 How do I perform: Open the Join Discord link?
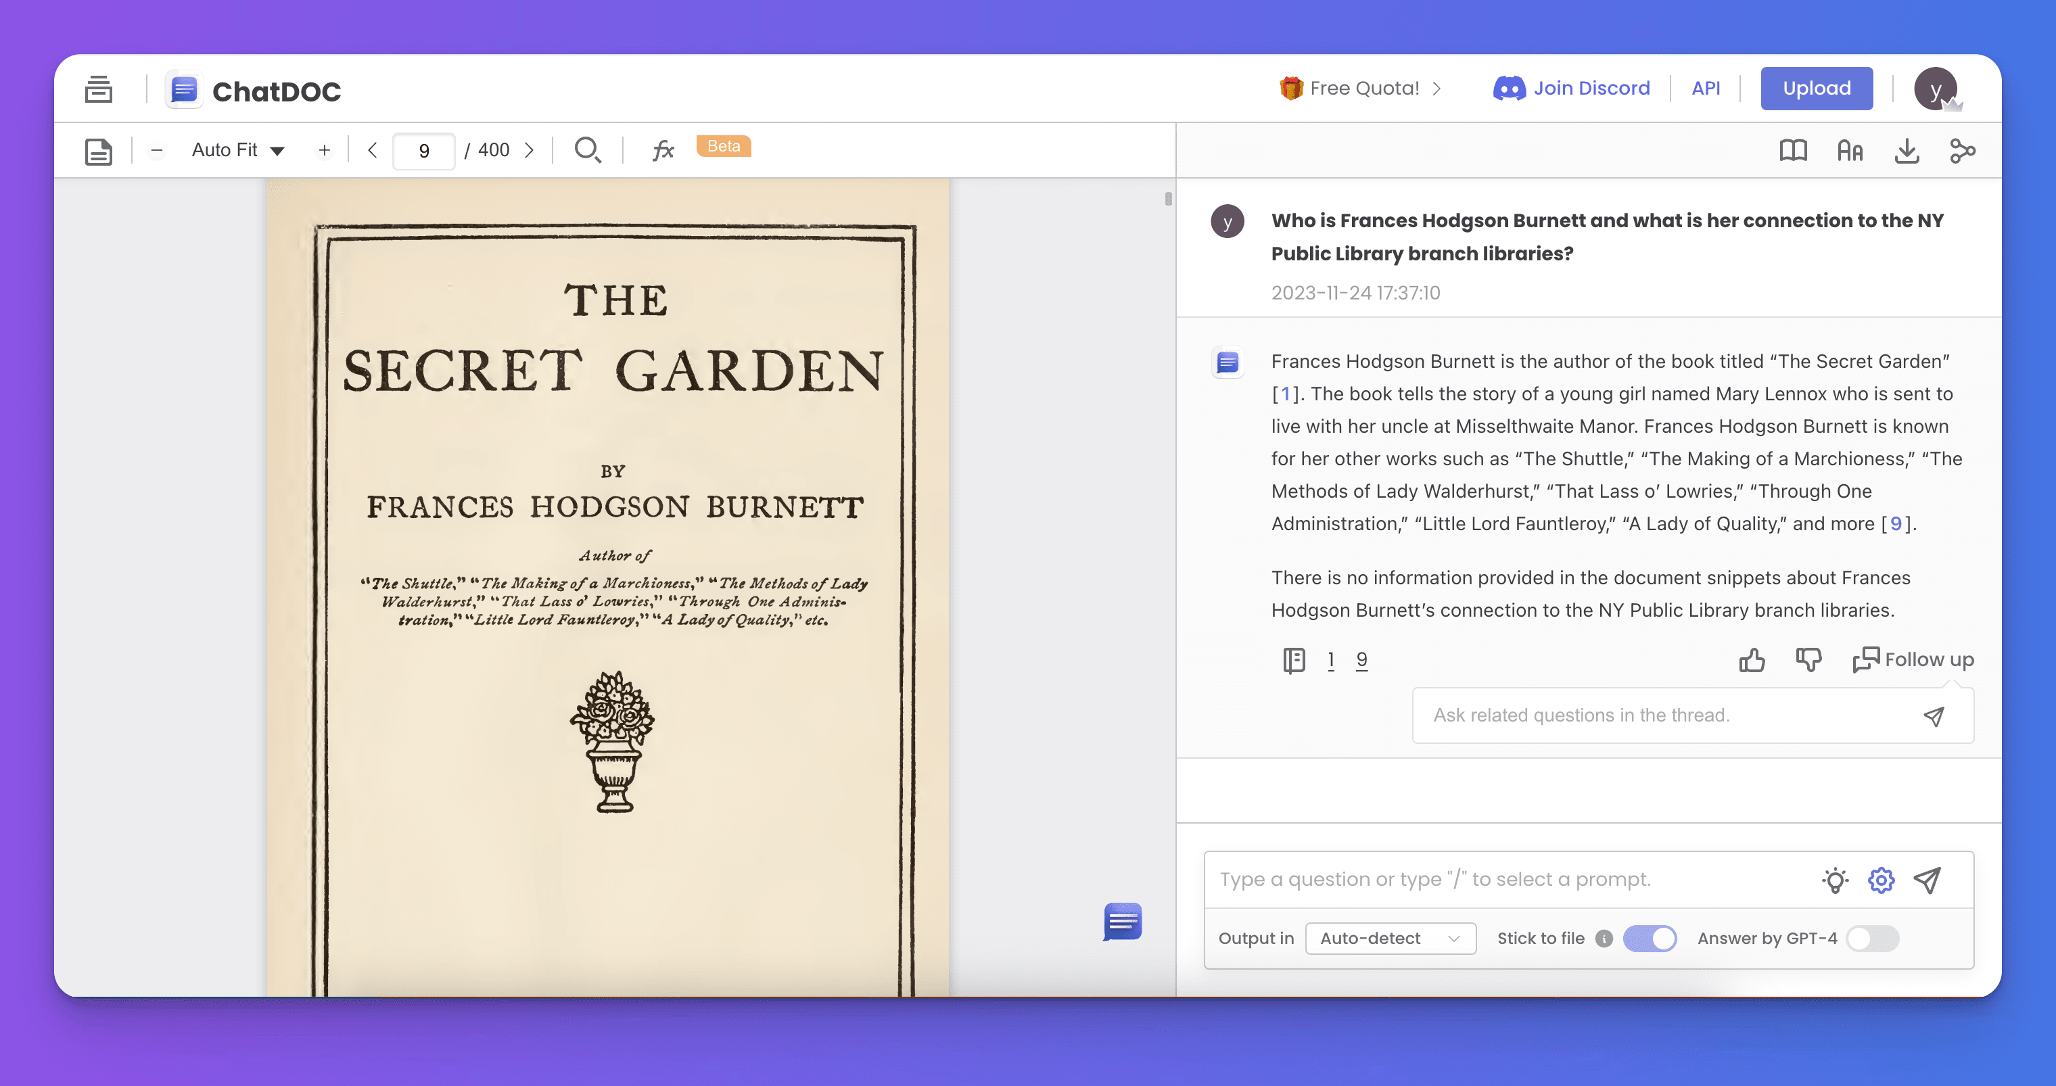1572,89
